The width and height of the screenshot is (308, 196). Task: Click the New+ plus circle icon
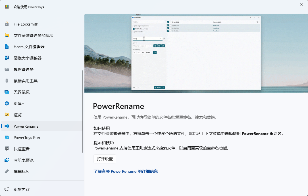click(x=7, y=104)
